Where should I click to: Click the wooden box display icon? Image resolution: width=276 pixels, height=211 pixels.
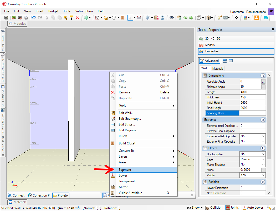pyautogui.click(x=209, y=18)
